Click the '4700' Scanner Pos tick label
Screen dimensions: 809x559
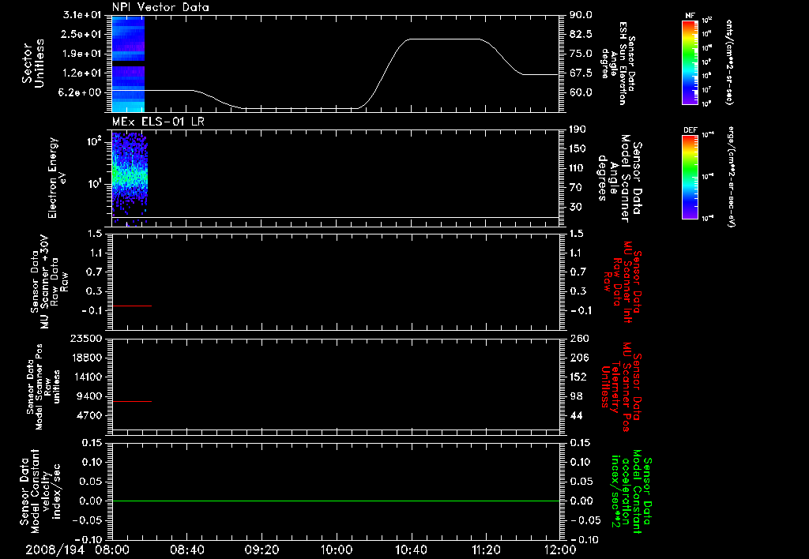(x=89, y=415)
